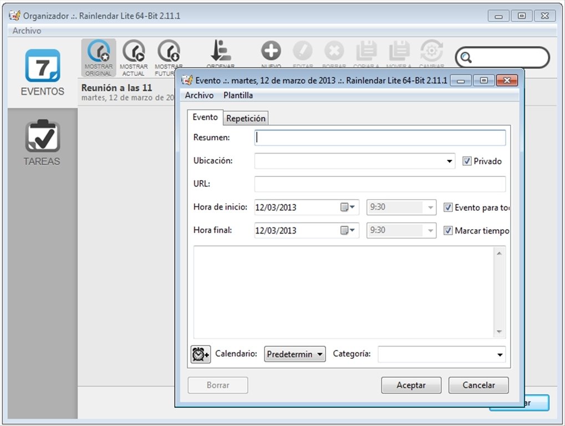Click the Editar pencil icon
565x426 pixels.
pos(303,51)
